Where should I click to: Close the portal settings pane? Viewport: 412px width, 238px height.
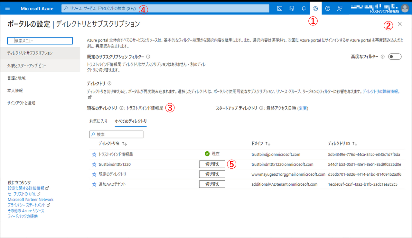pos(400,24)
